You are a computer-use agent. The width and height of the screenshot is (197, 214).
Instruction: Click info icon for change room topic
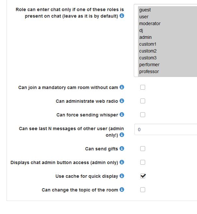click(x=122, y=190)
